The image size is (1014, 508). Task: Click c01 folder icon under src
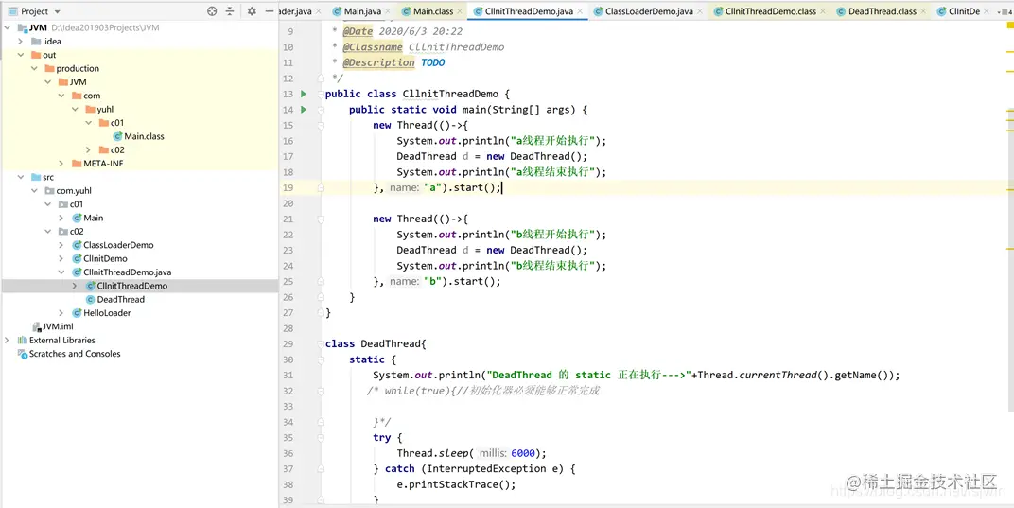point(62,204)
